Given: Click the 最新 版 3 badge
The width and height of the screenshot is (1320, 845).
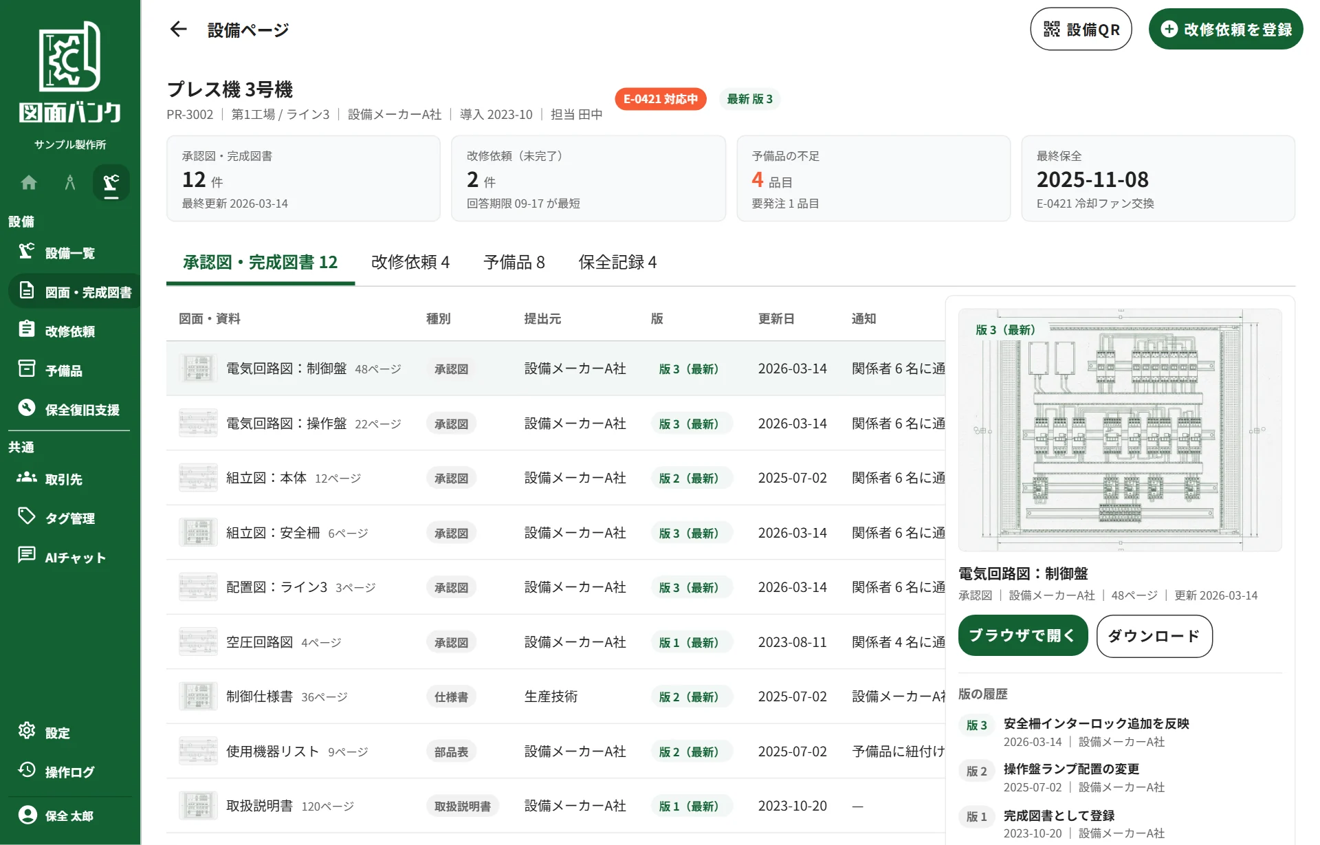Looking at the screenshot, I should [749, 99].
